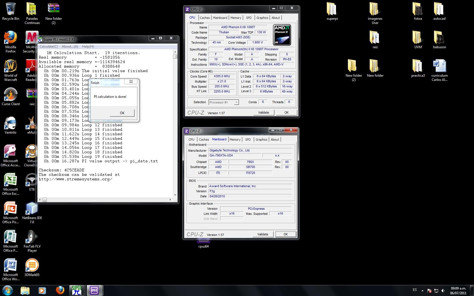
Task: Launch the 3DMark05 shortcut
Action: pyautogui.click(x=32, y=268)
